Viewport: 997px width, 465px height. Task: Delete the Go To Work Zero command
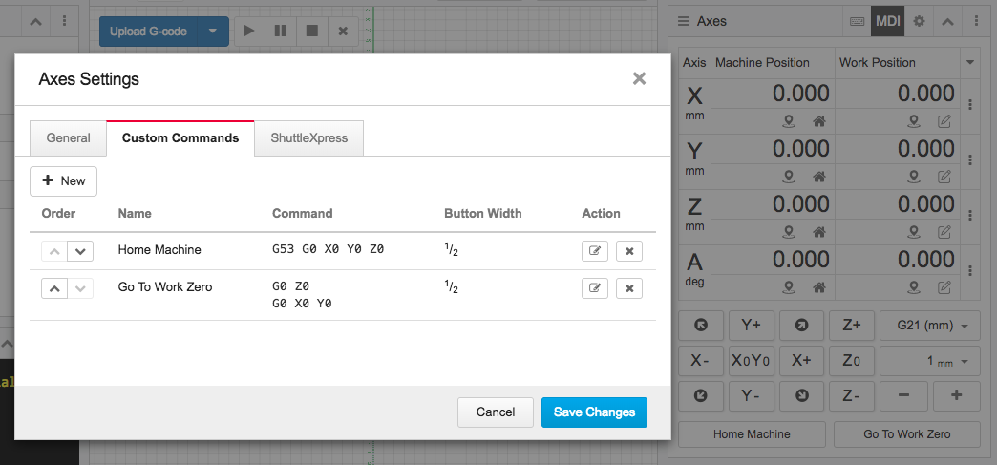629,288
